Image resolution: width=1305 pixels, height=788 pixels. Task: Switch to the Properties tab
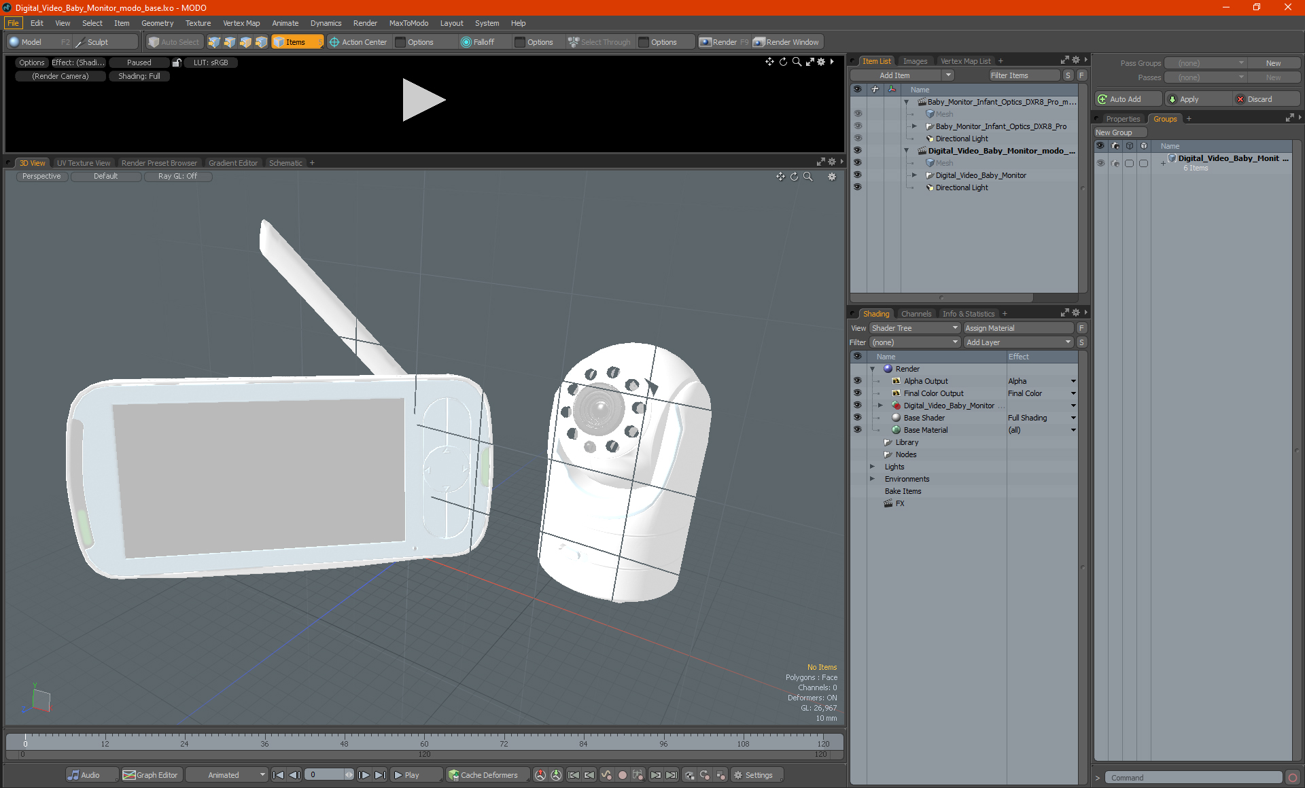point(1123,119)
